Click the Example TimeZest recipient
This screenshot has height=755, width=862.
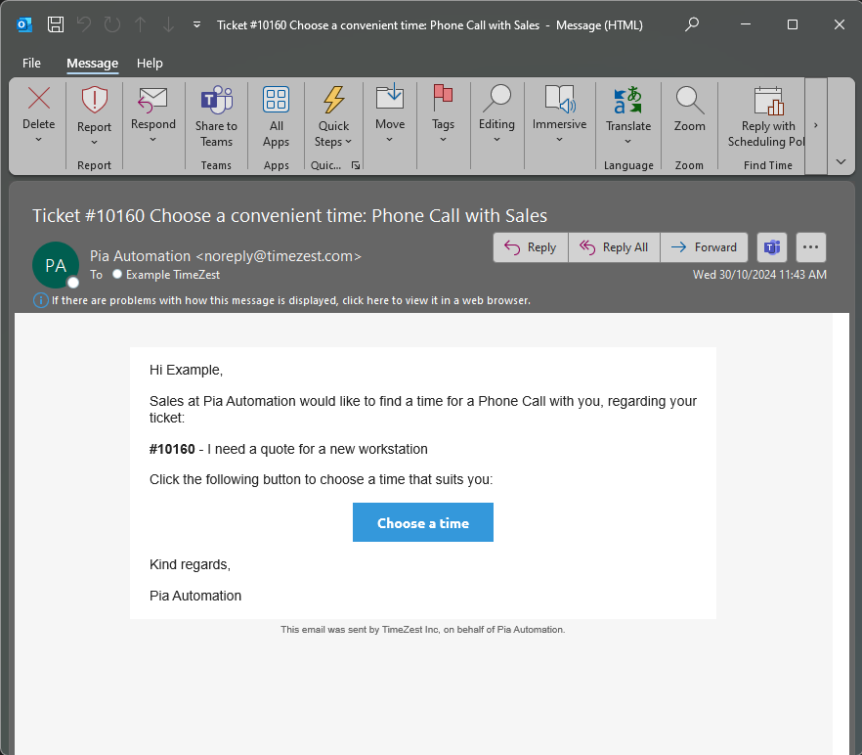(173, 275)
